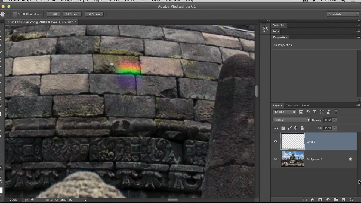361x203 pixels.
Task: Add a layer style with fx icon
Action: point(313,200)
